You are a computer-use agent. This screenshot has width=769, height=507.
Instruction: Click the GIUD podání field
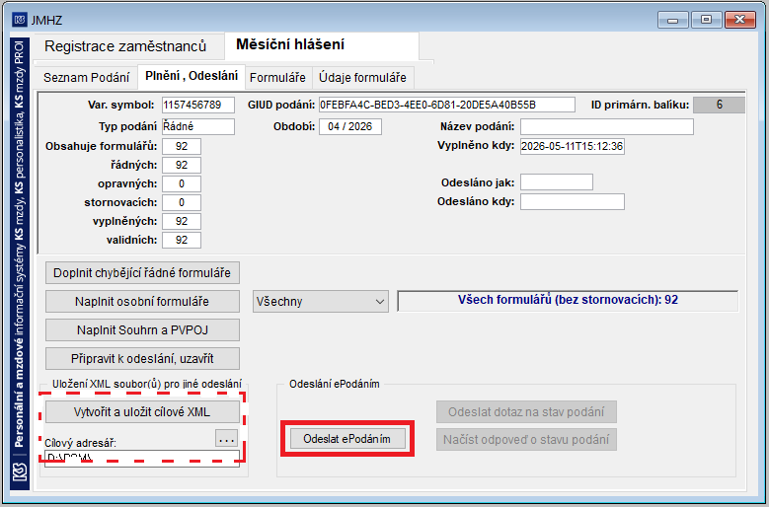(x=447, y=105)
